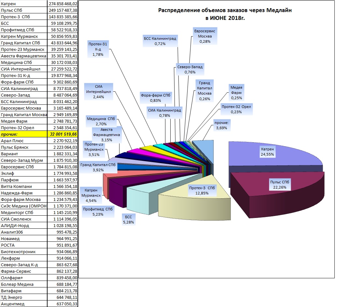Select the 'СИА Интернейшнл 2,44%' chart label
Screen dimensions: 337x307
tap(98, 92)
